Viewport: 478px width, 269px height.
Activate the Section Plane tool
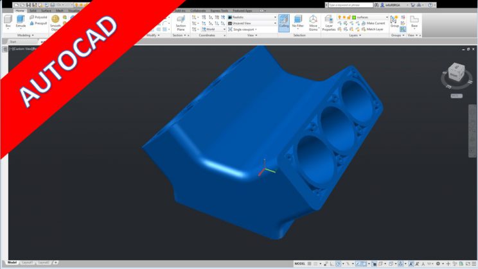pos(181,22)
